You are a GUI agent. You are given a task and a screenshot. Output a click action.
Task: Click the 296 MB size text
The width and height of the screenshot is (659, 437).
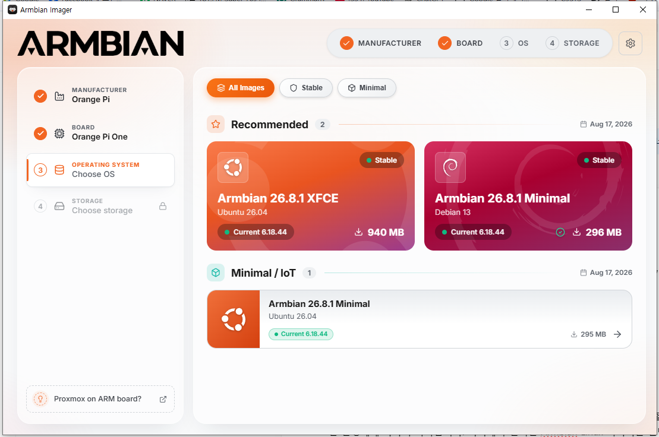click(x=604, y=232)
